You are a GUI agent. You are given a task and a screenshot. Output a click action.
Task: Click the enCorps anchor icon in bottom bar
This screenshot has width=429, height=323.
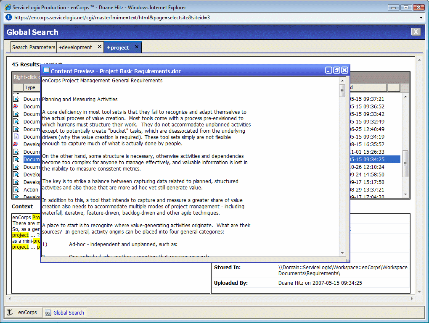coord(10,312)
